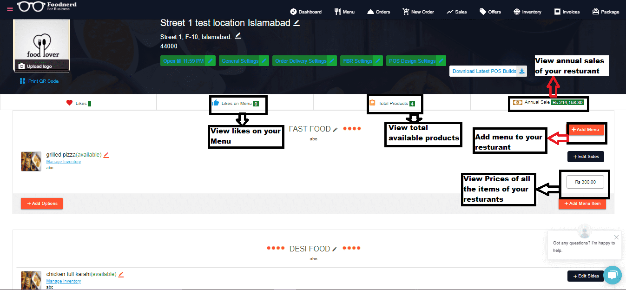The height and width of the screenshot is (290, 626).
Task: Edit chicken full karahi item pencil
Action: pos(121,274)
